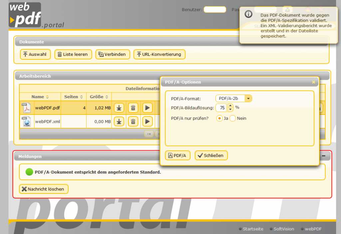Clear the message with Nachricht löschen
Screen dimensions: 341x234
(x=44, y=189)
